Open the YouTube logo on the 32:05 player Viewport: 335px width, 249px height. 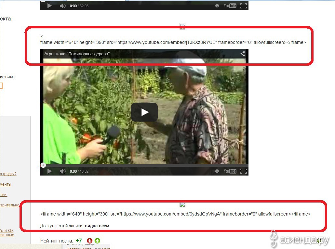coord(230,6)
